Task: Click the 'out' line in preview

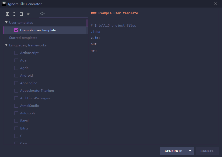Action: [x=93, y=44]
